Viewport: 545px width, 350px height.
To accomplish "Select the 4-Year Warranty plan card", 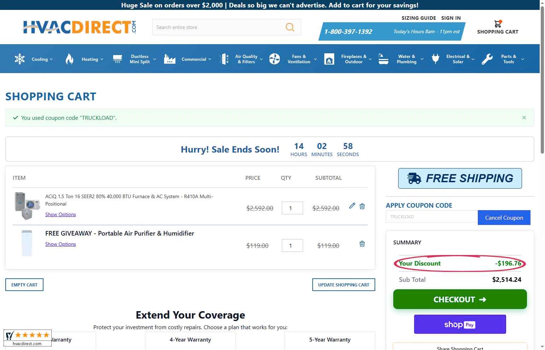I will [x=190, y=340].
